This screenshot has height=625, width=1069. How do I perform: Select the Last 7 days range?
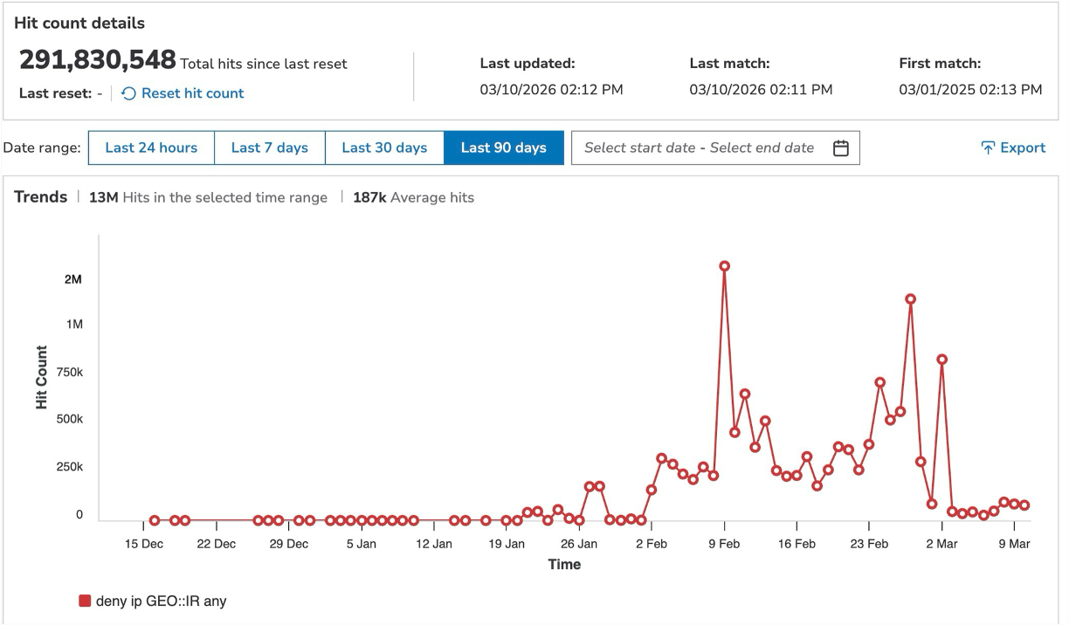click(269, 148)
